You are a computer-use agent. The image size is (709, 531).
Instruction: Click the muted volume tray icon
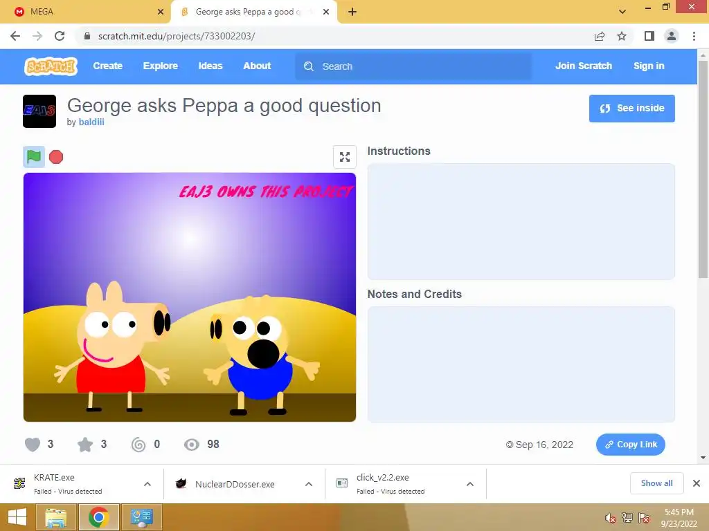611,518
